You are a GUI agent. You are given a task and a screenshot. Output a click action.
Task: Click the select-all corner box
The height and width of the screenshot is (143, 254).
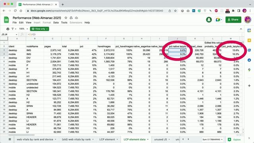(x=4, y=39)
